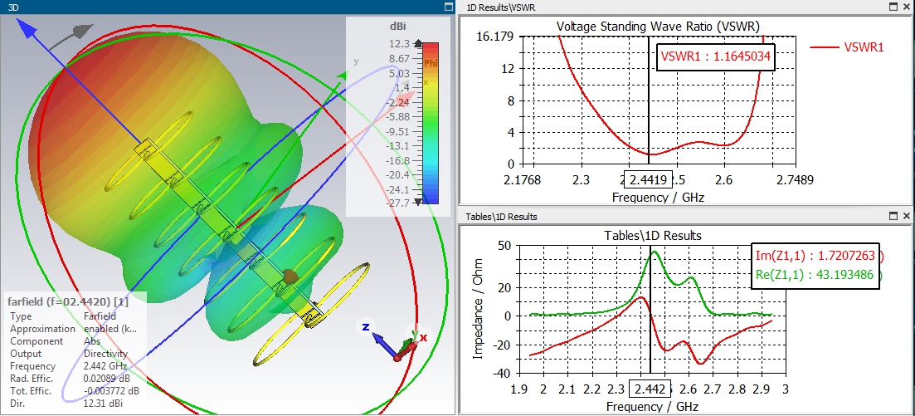Screen dimensions: 915x416
Task: Click the '12.31 dBi' directivity value
Action: (104, 404)
